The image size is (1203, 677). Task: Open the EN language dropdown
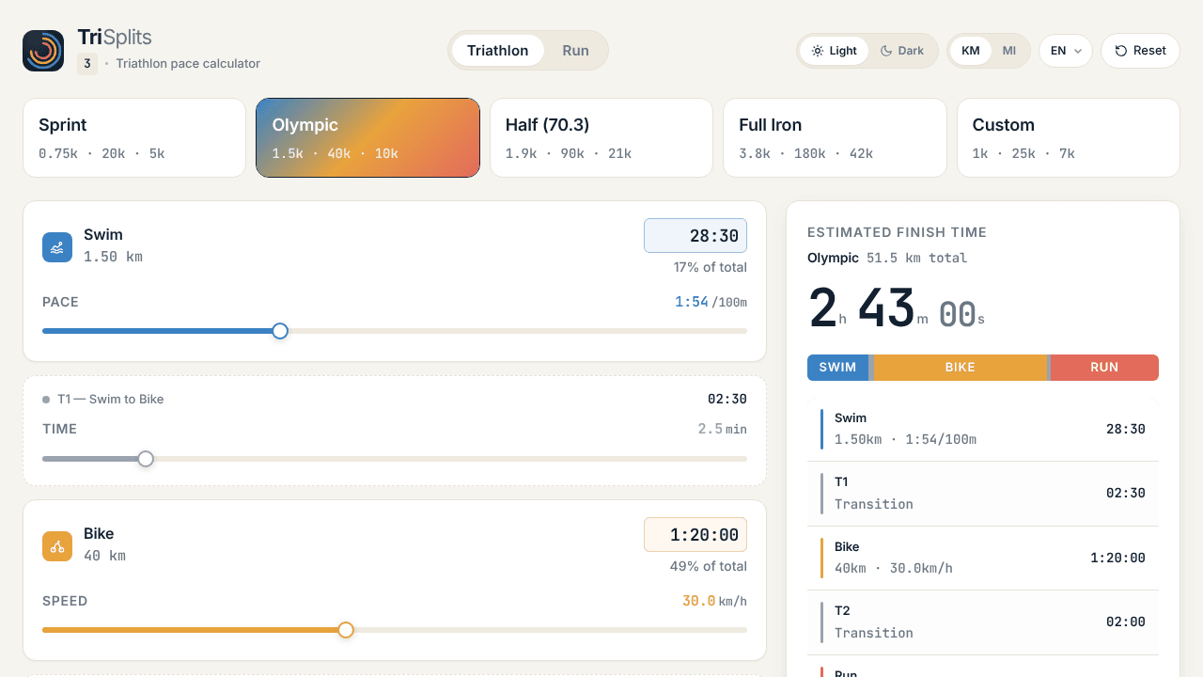[1066, 51]
